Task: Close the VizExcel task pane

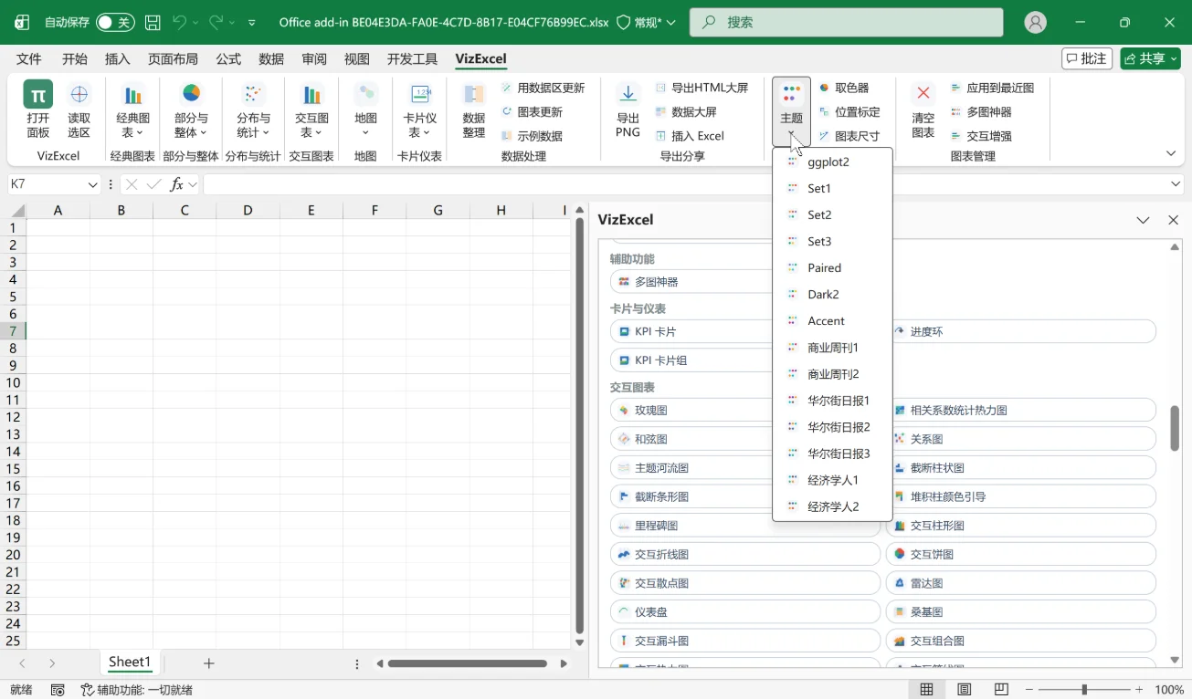Action: click(1174, 220)
